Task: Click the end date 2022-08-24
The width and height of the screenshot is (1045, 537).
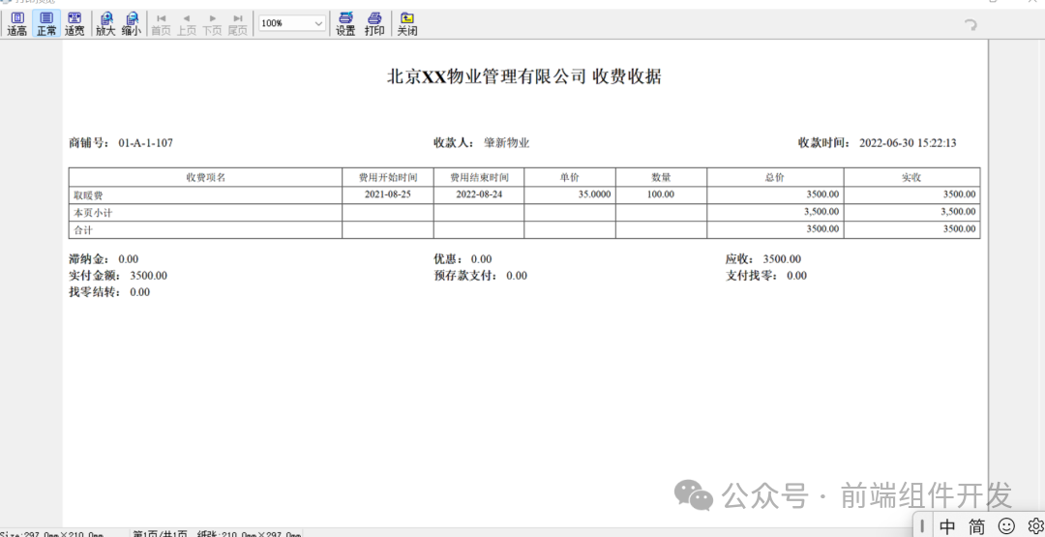Action: coord(479,194)
